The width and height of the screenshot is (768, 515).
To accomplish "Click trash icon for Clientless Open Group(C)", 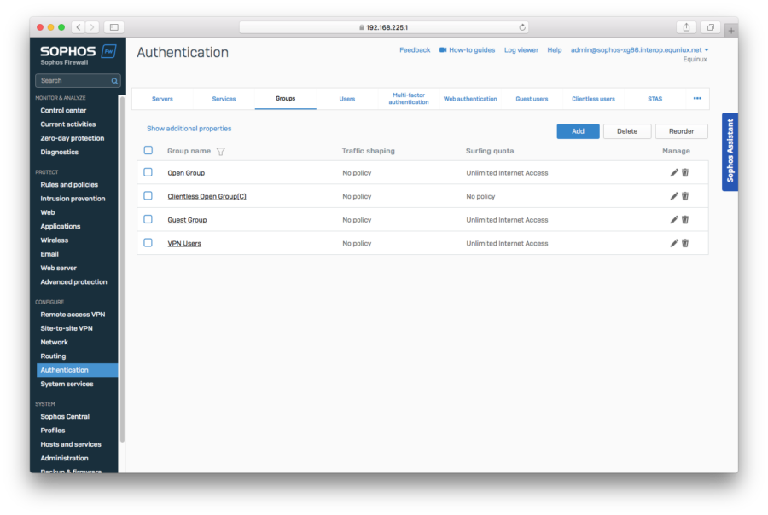I will click(x=685, y=196).
